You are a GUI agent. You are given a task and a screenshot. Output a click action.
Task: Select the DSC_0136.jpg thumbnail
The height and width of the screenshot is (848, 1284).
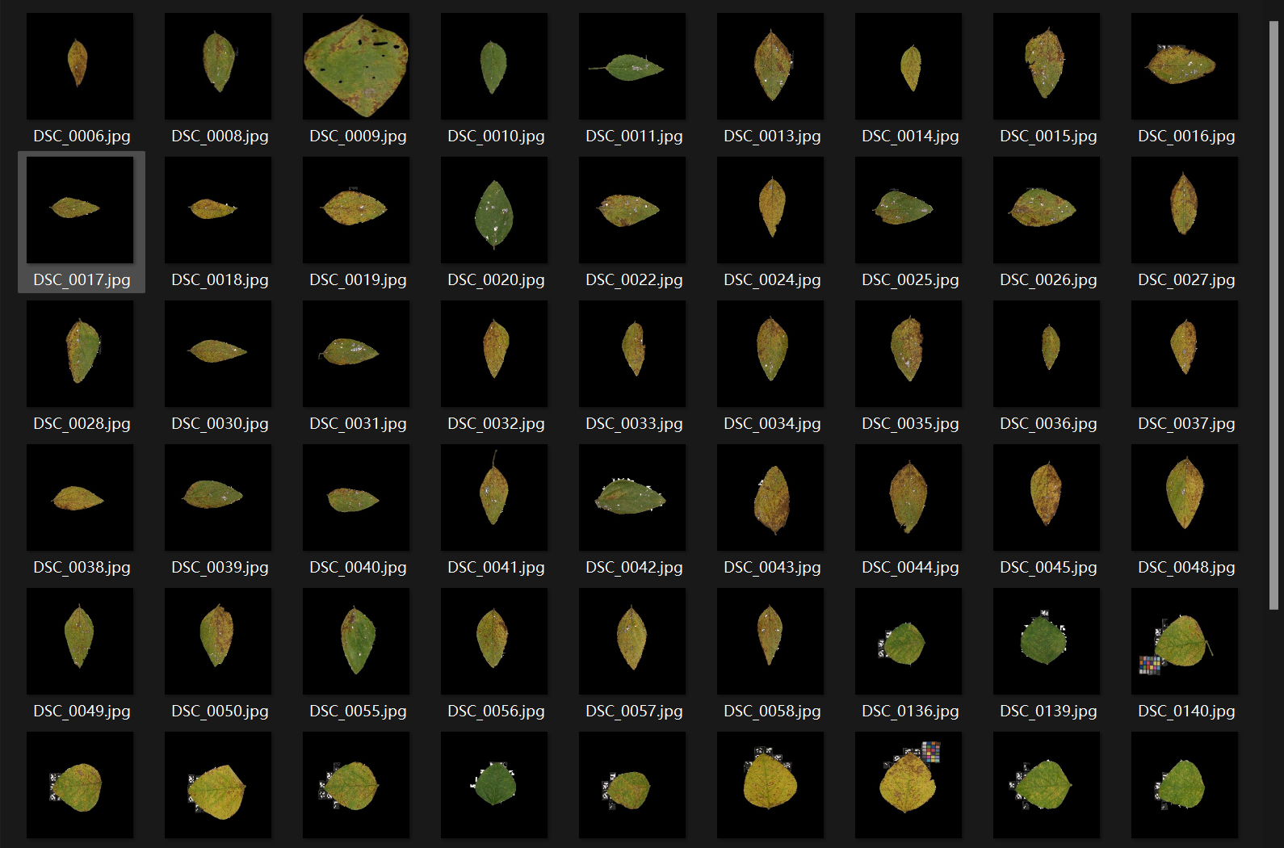pos(908,641)
